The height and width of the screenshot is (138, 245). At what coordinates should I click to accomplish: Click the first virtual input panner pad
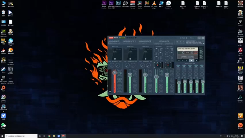(x=157, y=65)
